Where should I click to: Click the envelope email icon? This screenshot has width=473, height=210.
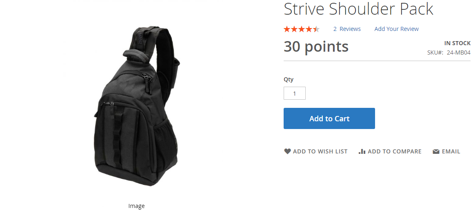[x=436, y=152]
